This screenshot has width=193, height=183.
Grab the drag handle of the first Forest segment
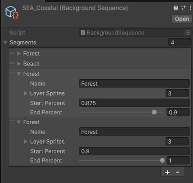(x=12, y=53)
